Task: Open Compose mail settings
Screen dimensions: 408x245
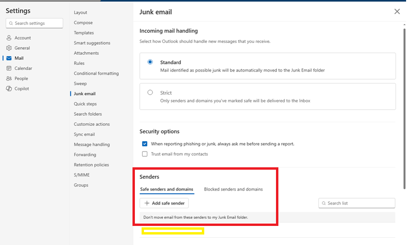Action: (x=83, y=22)
